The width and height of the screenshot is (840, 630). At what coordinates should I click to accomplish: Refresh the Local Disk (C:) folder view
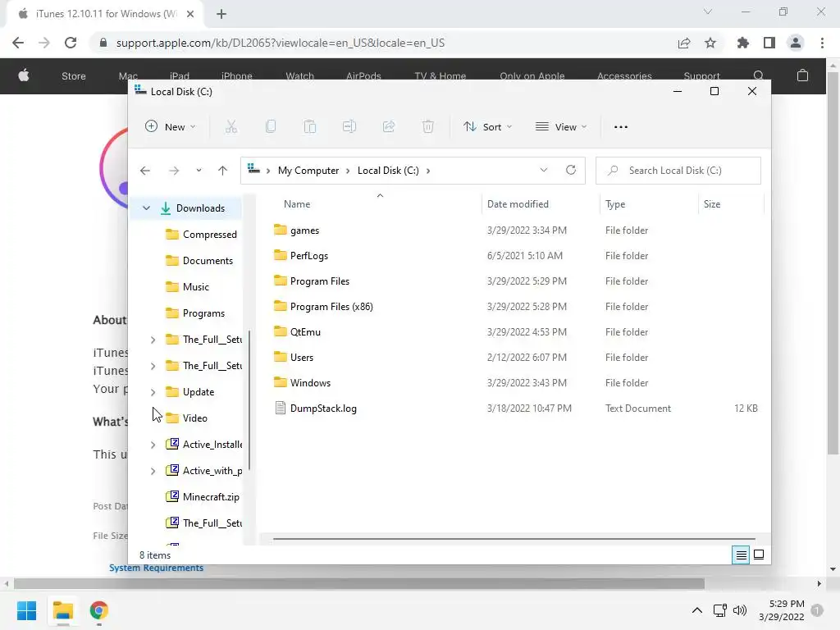[571, 171]
